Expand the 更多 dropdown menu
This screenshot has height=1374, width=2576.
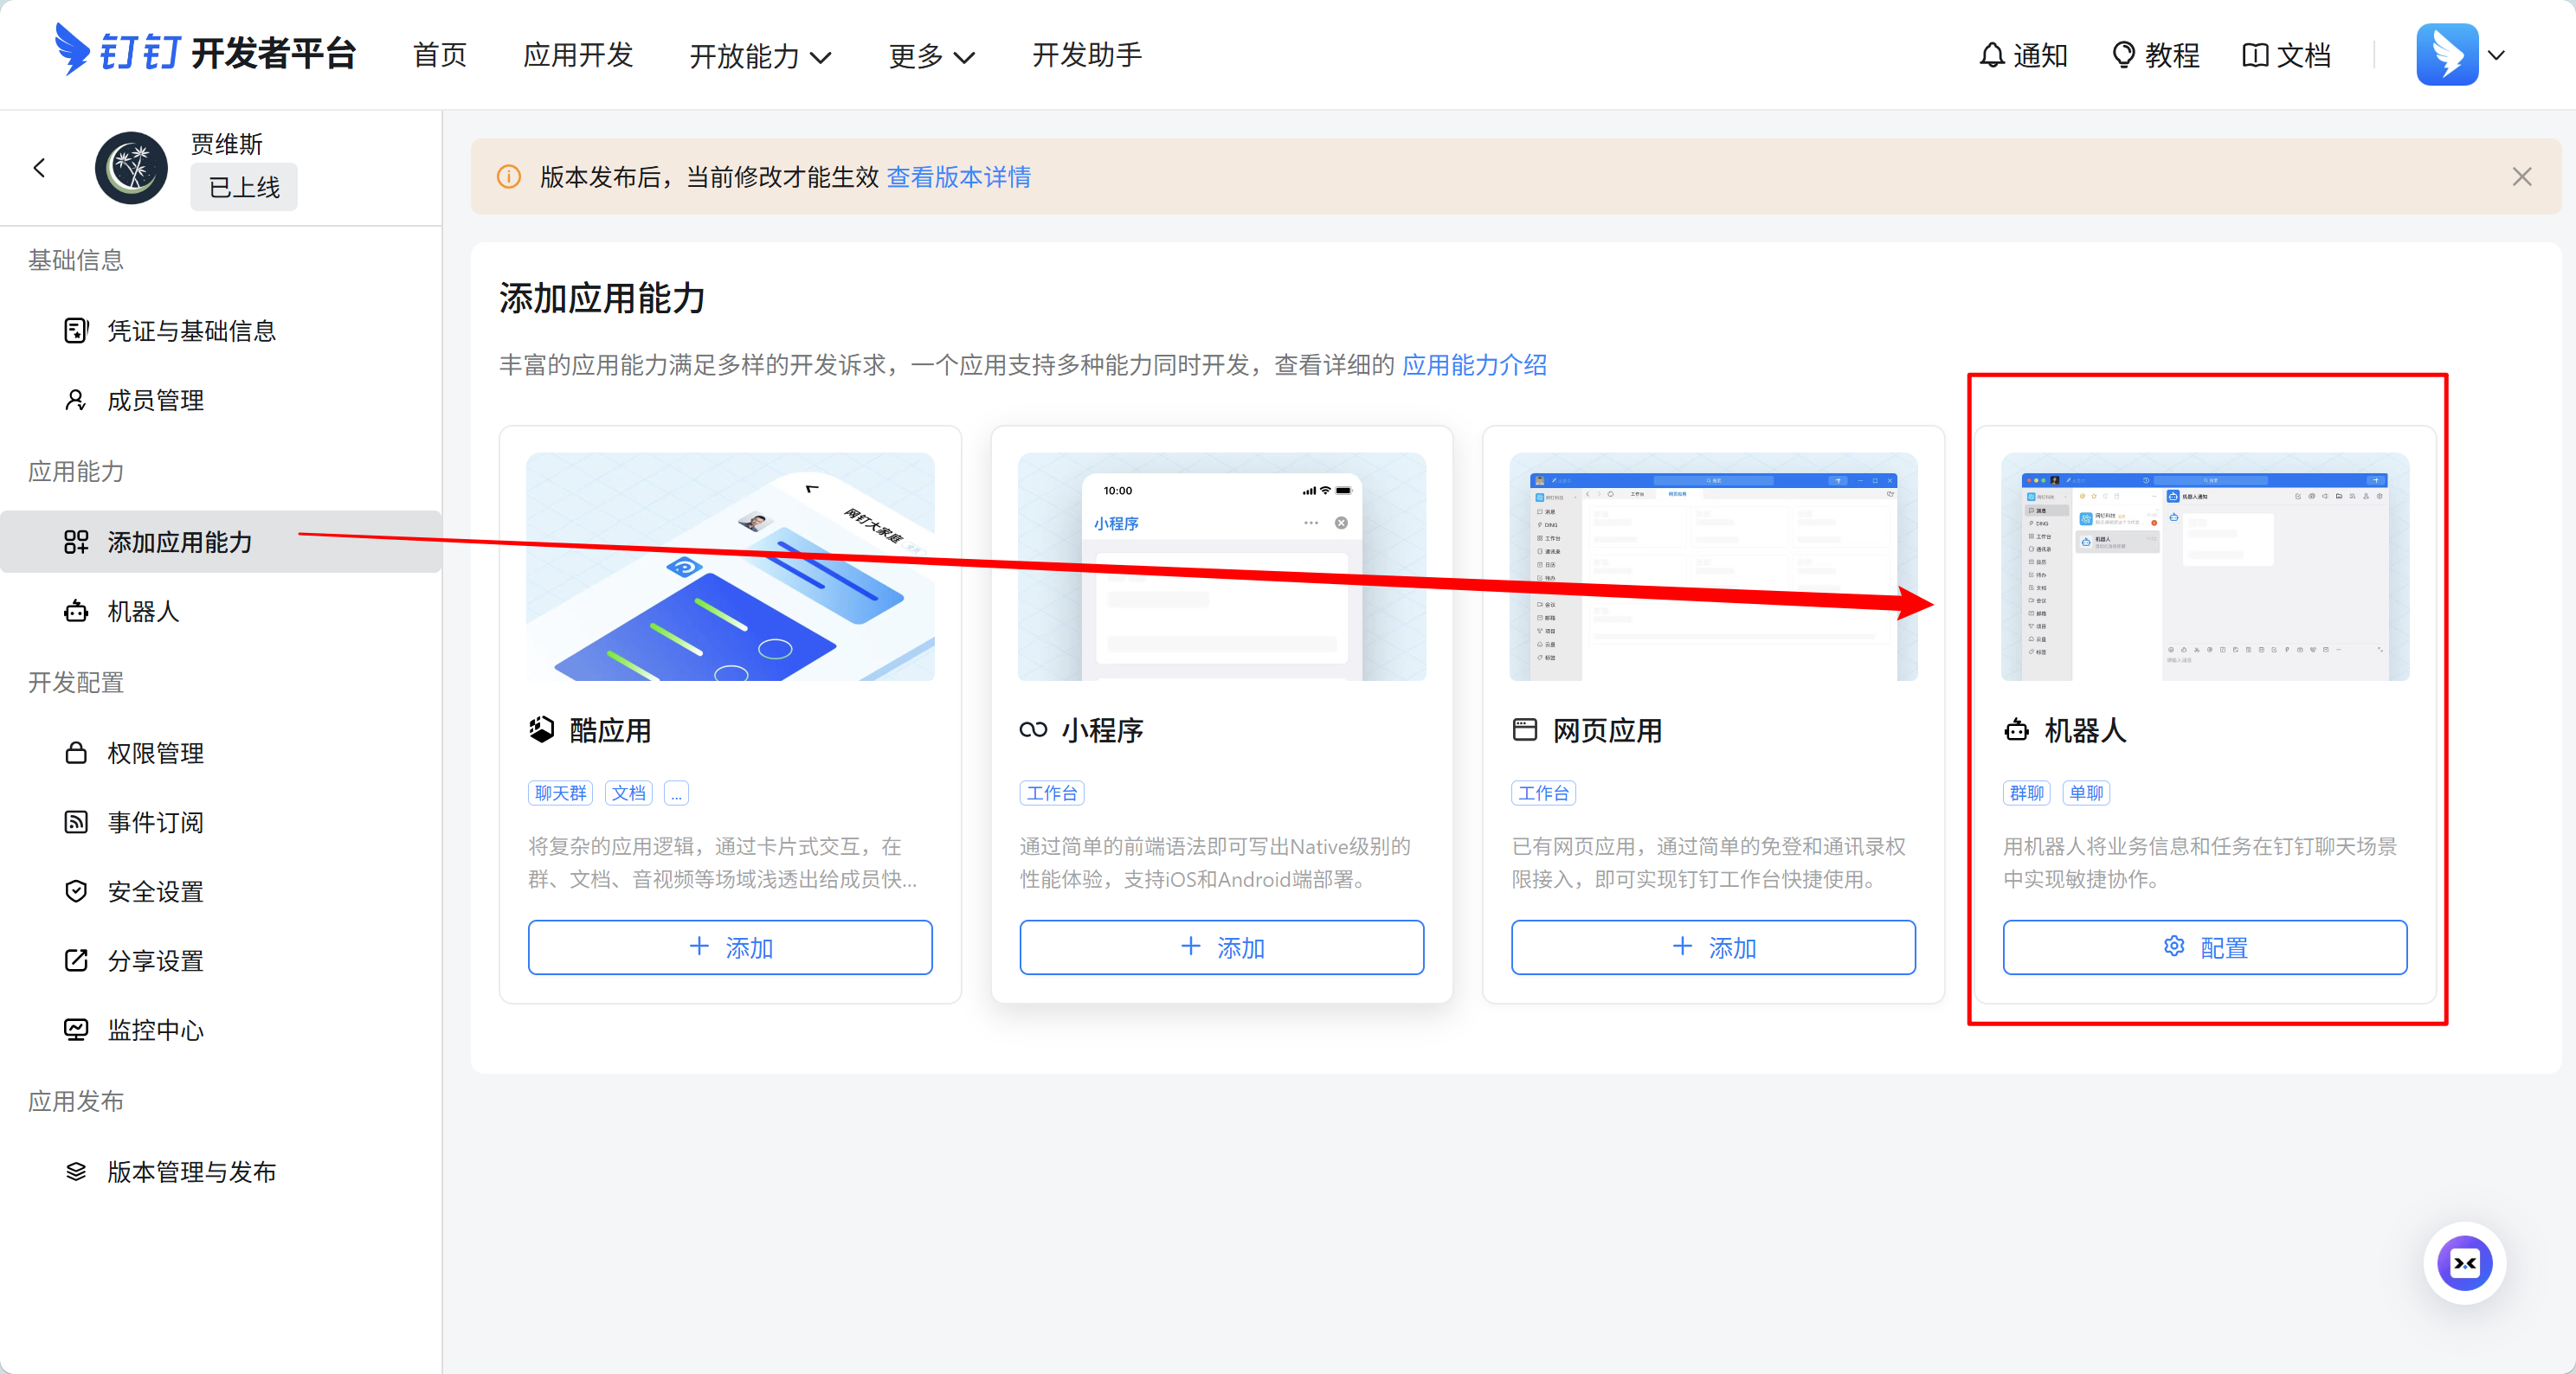930,56
